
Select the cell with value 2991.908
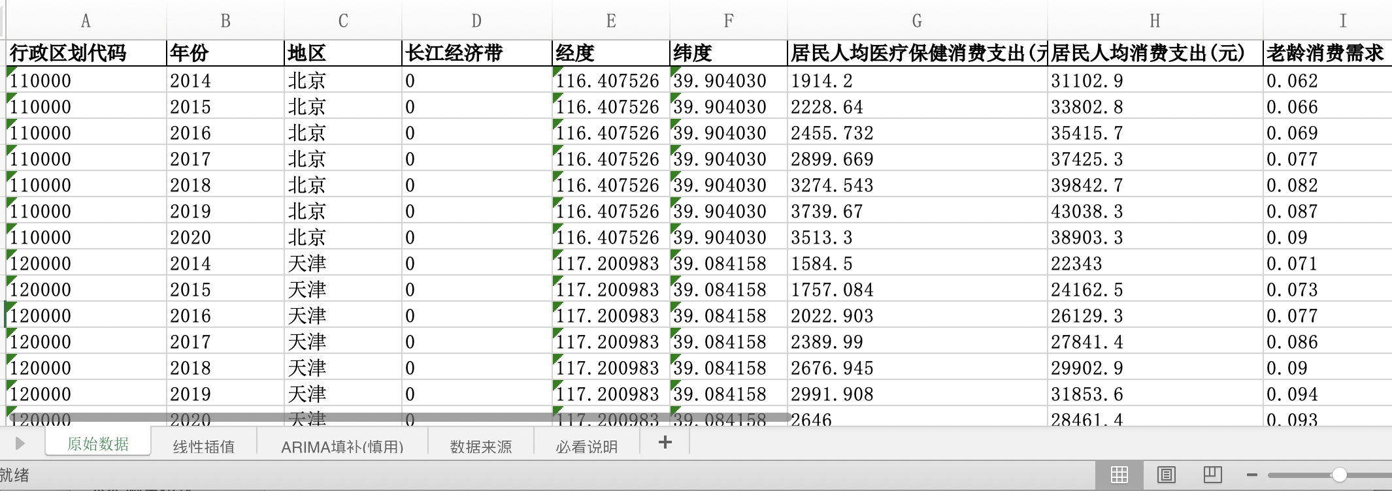coord(918,394)
